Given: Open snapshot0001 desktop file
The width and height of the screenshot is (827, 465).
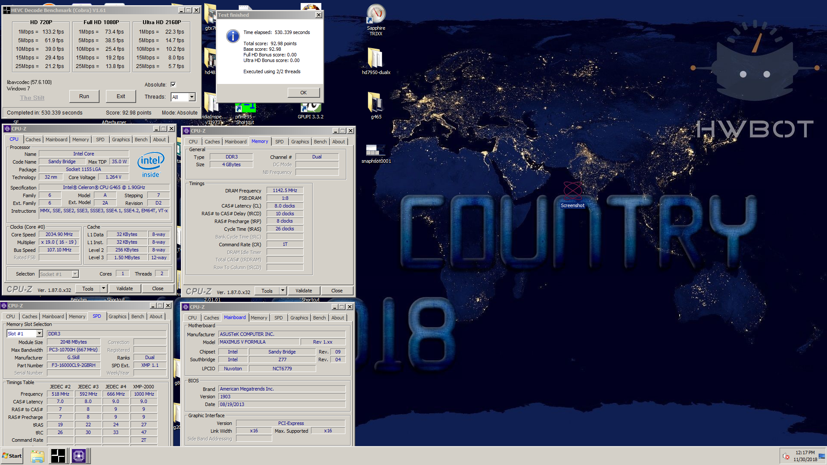Looking at the screenshot, I should [x=376, y=154].
